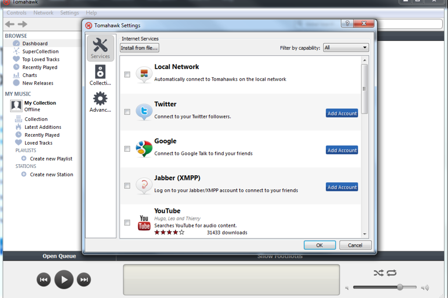
Task: Toggle shuffle playback
Action: point(379,273)
